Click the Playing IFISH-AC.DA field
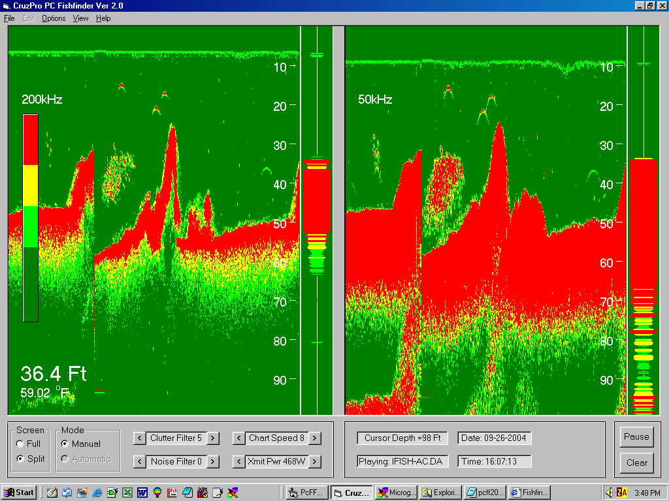The image size is (669, 501). click(402, 461)
